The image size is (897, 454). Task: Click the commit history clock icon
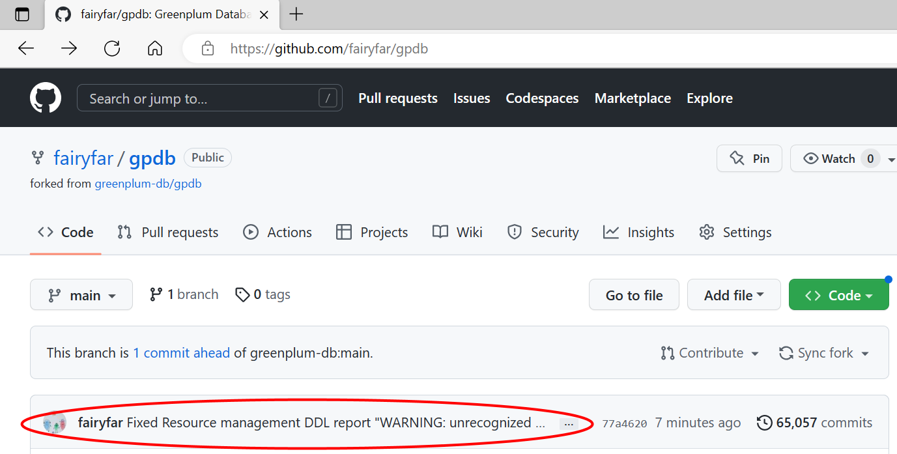pos(765,423)
